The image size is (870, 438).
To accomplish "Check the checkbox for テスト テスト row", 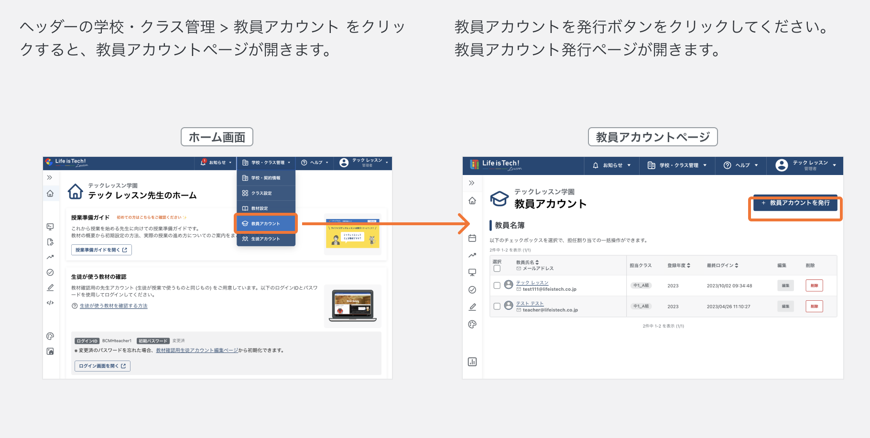I will [x=497, y=306].
